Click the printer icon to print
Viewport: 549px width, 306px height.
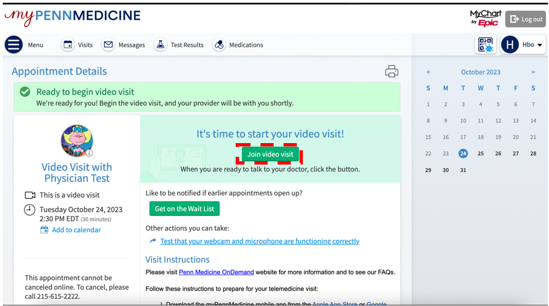click(392, 71)
